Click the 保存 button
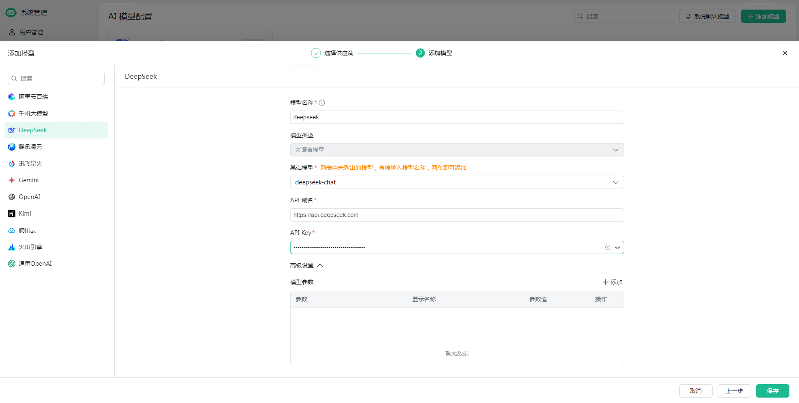This screenshot has height=403, width=799. pos(772,391)
